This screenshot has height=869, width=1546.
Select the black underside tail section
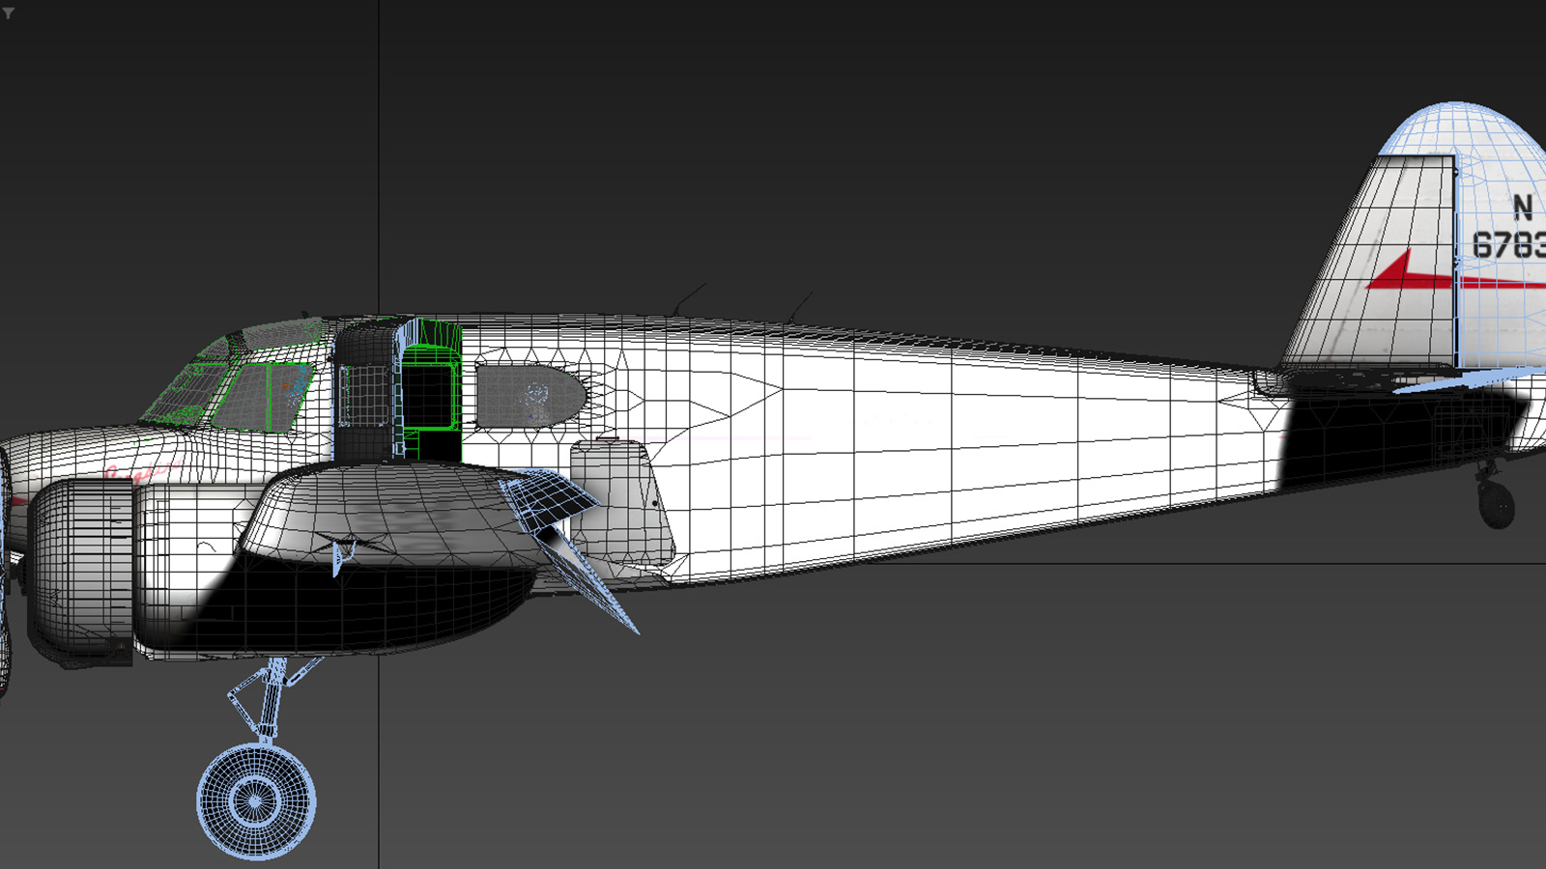[1391, 433]
